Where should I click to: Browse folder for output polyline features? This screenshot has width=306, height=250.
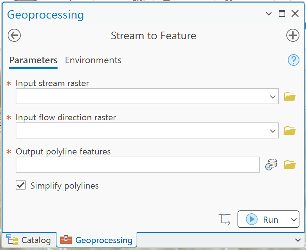click(x=290, y=165)
